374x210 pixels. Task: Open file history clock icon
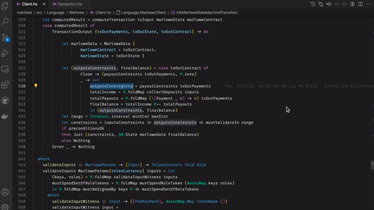click(313, 4)
